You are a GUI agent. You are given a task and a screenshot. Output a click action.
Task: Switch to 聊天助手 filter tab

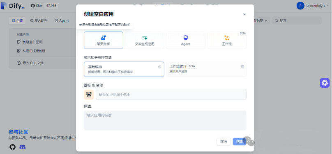pyautogui.click(x=39, y=20)
